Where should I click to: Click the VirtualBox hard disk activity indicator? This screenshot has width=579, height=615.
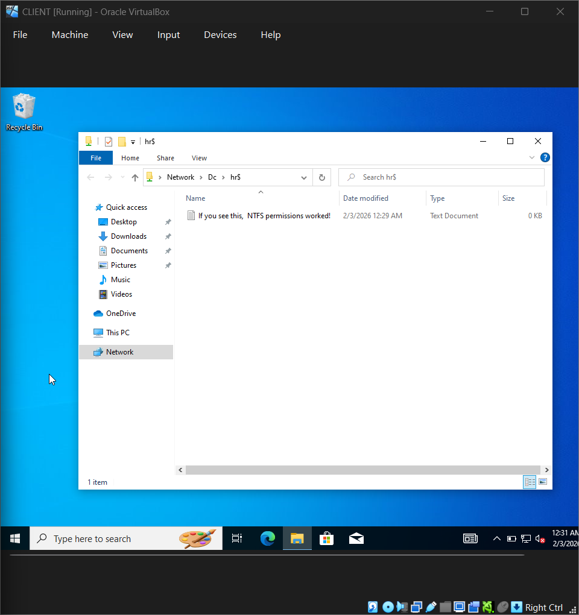click(373, 607)
